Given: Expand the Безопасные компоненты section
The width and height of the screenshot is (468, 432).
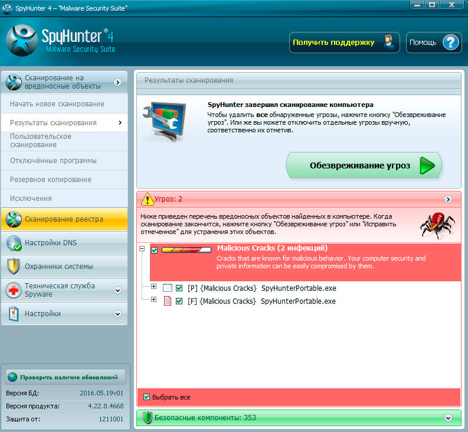Looking at the screenshot, I should [x=449, y=418].
